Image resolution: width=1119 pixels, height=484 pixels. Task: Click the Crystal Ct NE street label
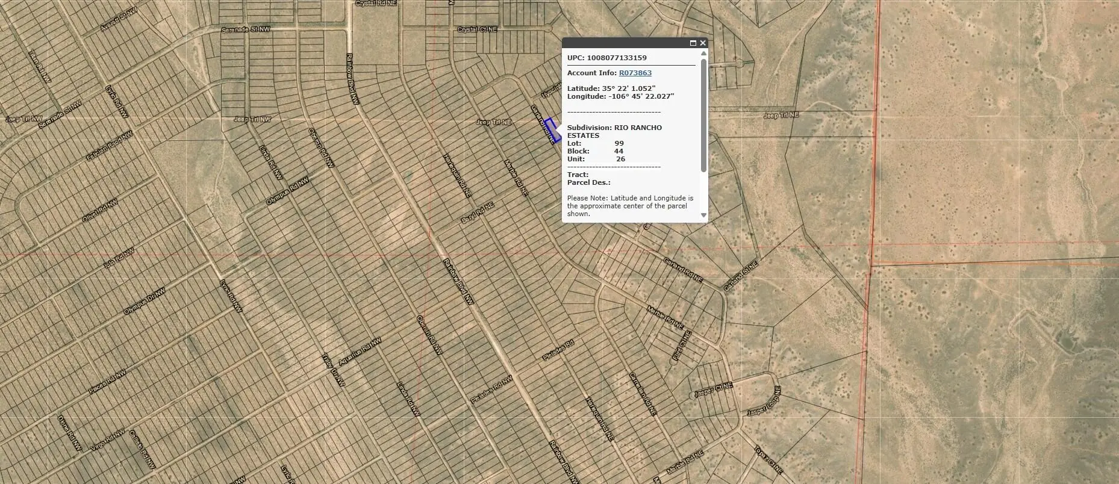478,29
